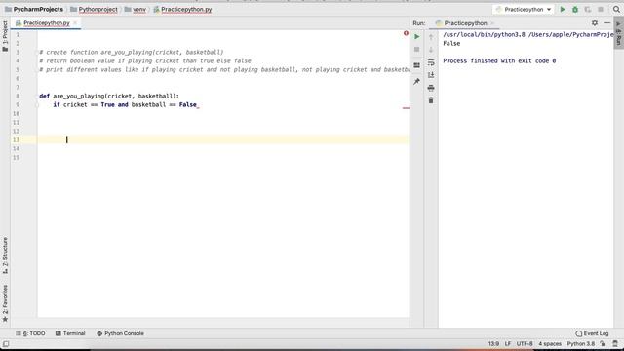Viewport: 624px width, 351px height.
Task: Click the comment on line 5
Action: coord(224,69)
